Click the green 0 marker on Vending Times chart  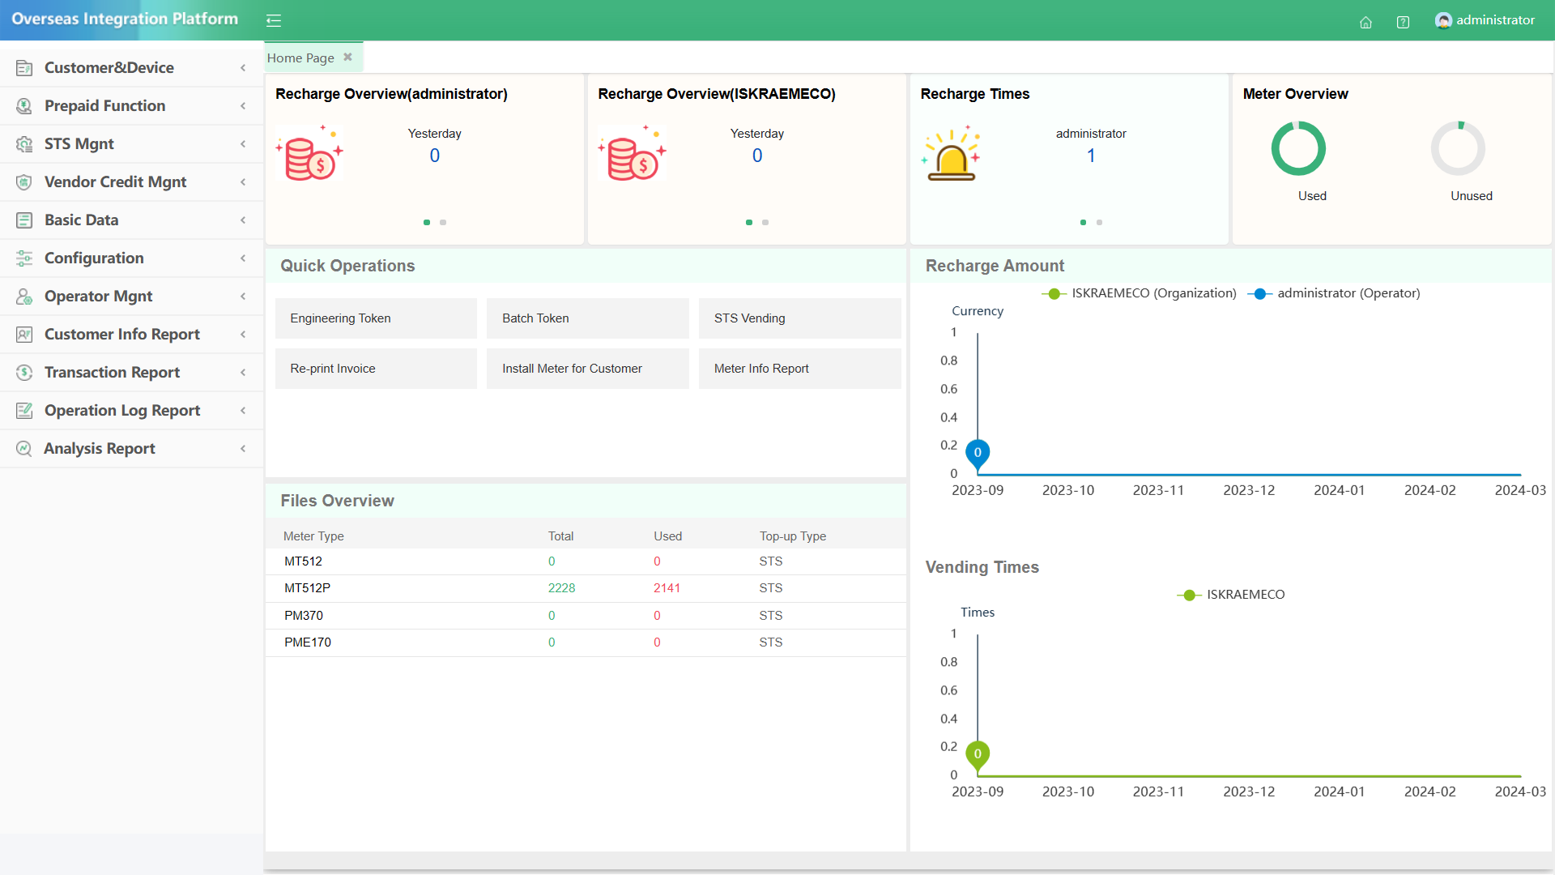(978, 754)
